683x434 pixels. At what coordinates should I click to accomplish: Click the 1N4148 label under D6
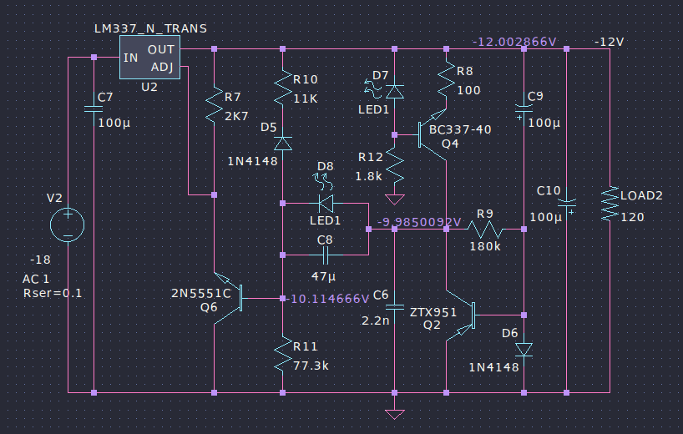[x=494, y=367]
